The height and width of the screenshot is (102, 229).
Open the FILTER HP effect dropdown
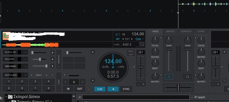pyautogui.click(x=25, y=52)
